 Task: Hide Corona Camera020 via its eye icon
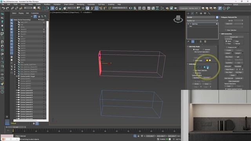tap(16, 90)
